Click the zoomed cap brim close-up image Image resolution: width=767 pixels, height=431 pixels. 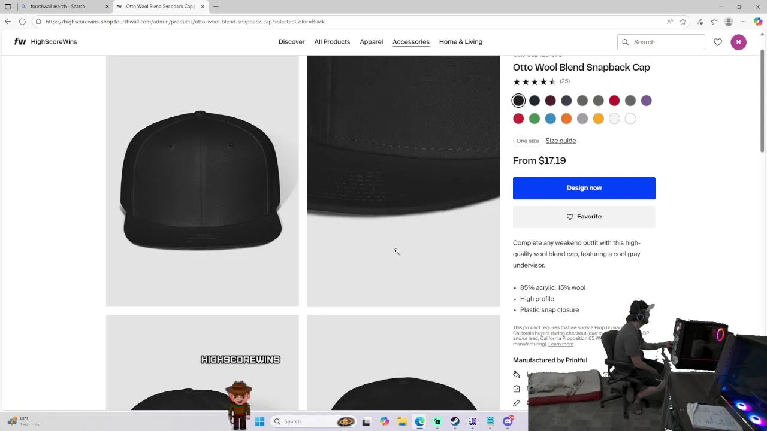403,181
